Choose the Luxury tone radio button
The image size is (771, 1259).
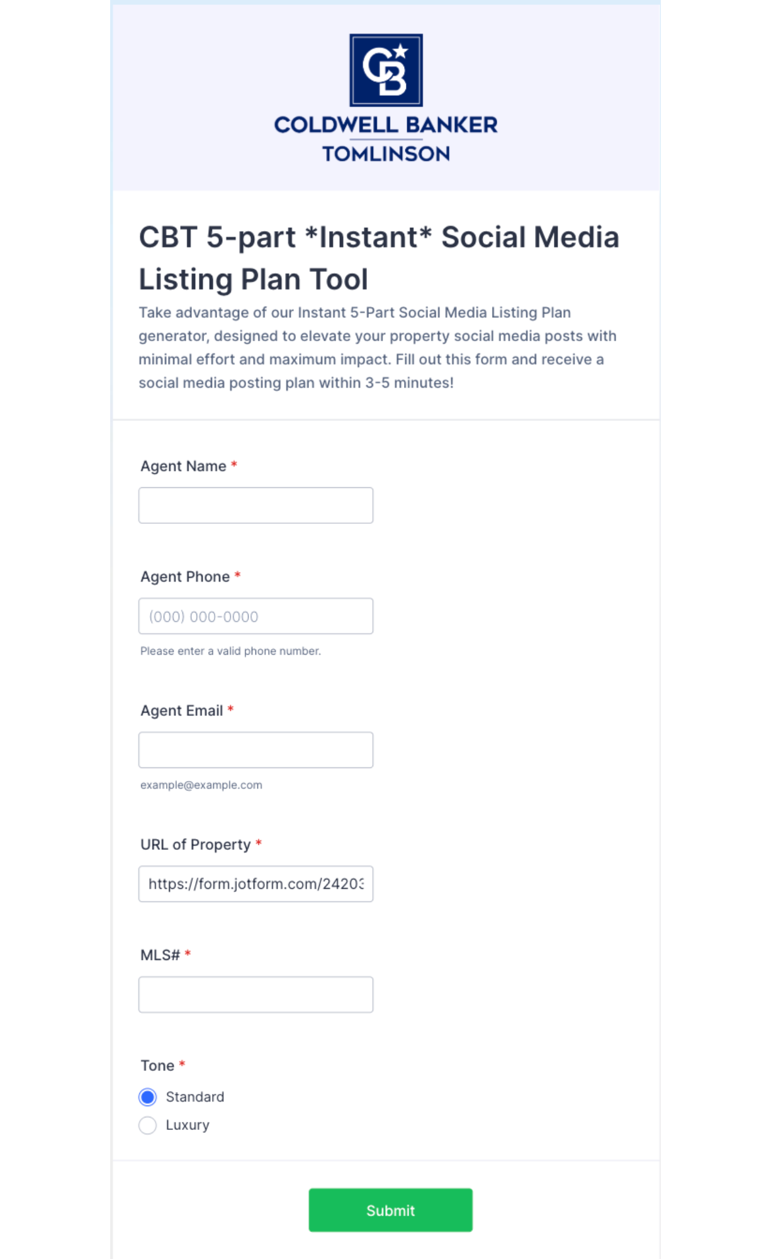point(148,1126)
